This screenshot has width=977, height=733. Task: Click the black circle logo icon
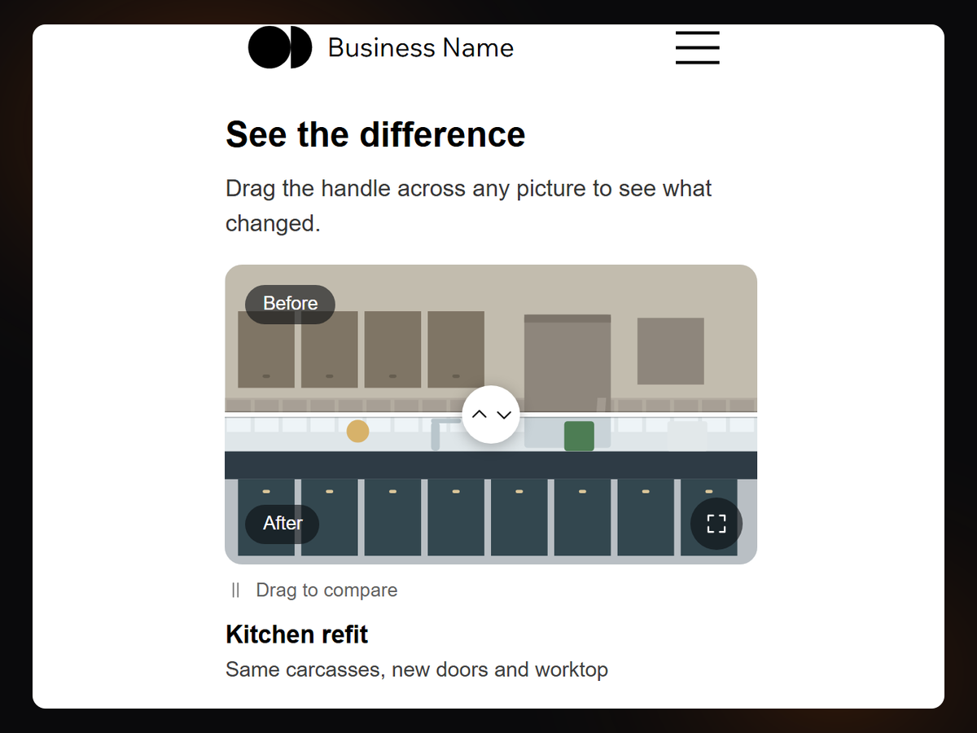click(x=280, y=47)
